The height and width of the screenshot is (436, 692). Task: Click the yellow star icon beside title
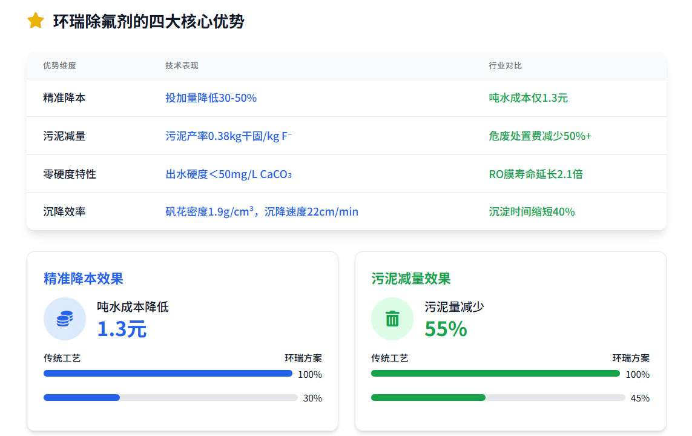click(36, 21)
